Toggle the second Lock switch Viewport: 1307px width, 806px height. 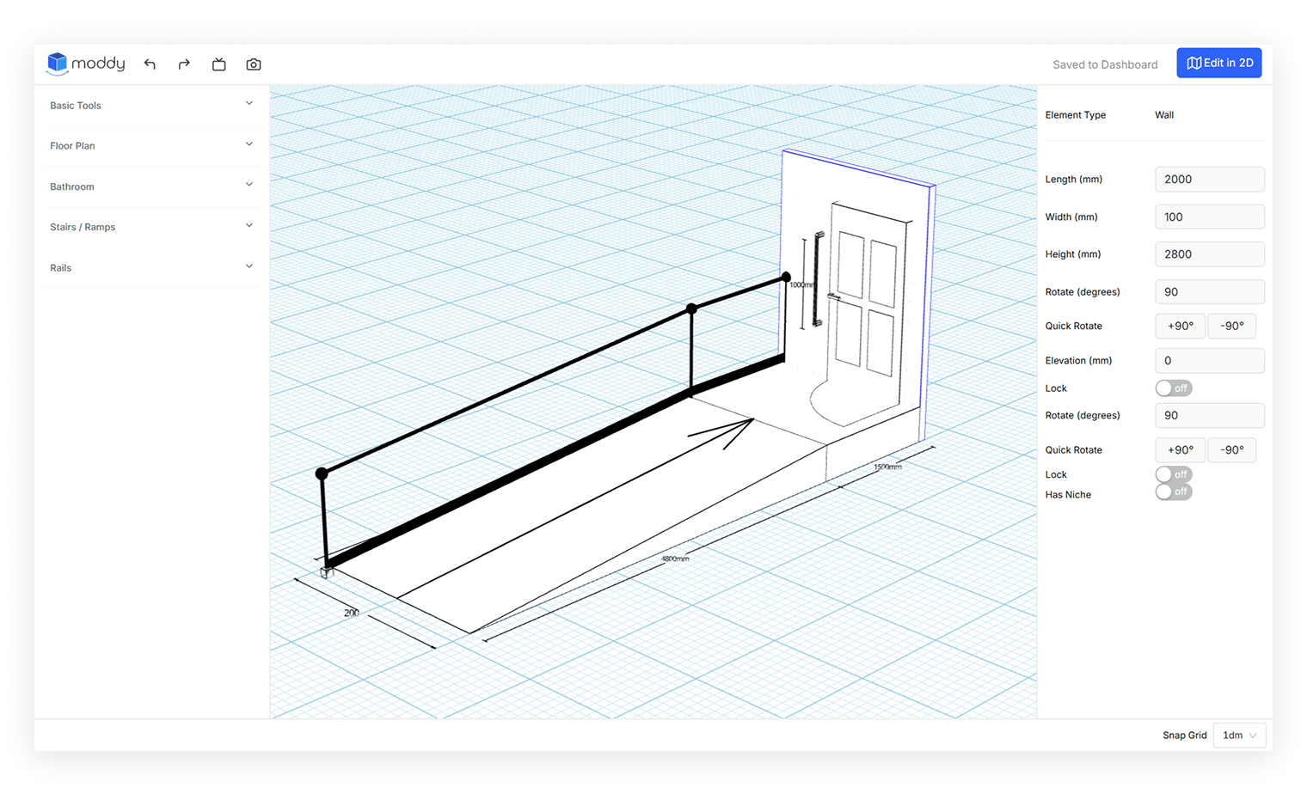coord(1173,474)
